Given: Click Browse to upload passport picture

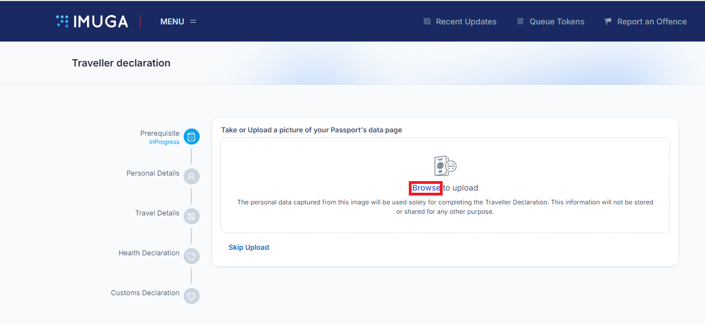Looking at the screenshot, I should pos(426,188).
